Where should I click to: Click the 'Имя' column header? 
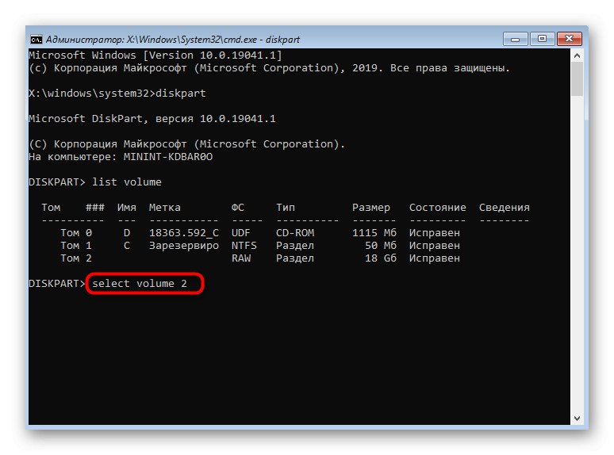[127, 208]
